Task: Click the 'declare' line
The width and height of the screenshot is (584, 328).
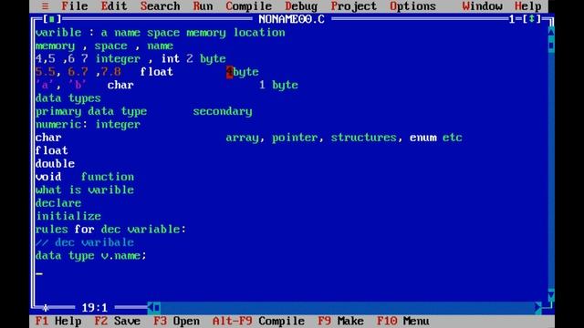Action: (x=58, y=203)
